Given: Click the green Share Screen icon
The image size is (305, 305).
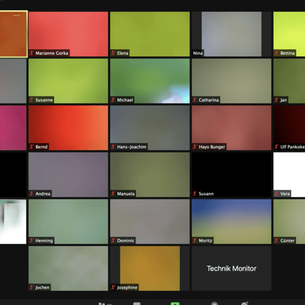Looking at the screenshot, I should pos(175,304).
